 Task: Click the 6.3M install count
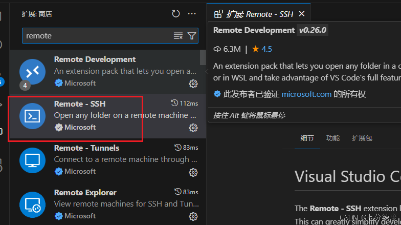coord(232,49)
